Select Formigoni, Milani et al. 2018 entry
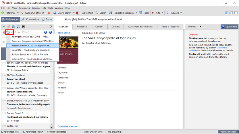 coord(33,37)
